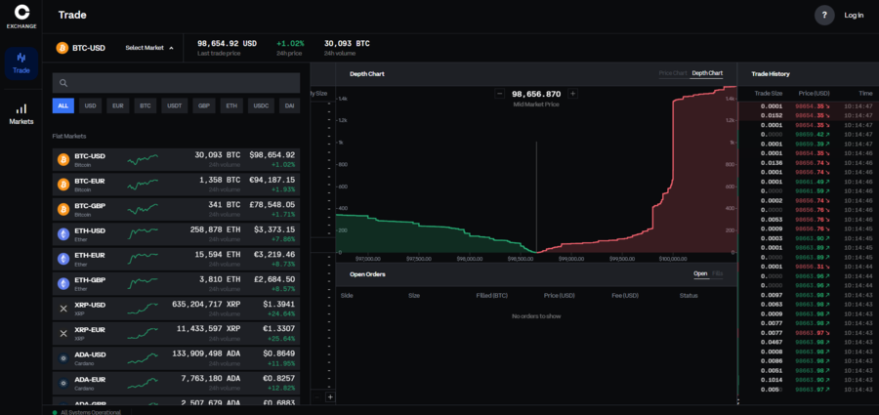879x415 pixels.
Task: Click the +1.02% header 24h price change
Action: 290,43
